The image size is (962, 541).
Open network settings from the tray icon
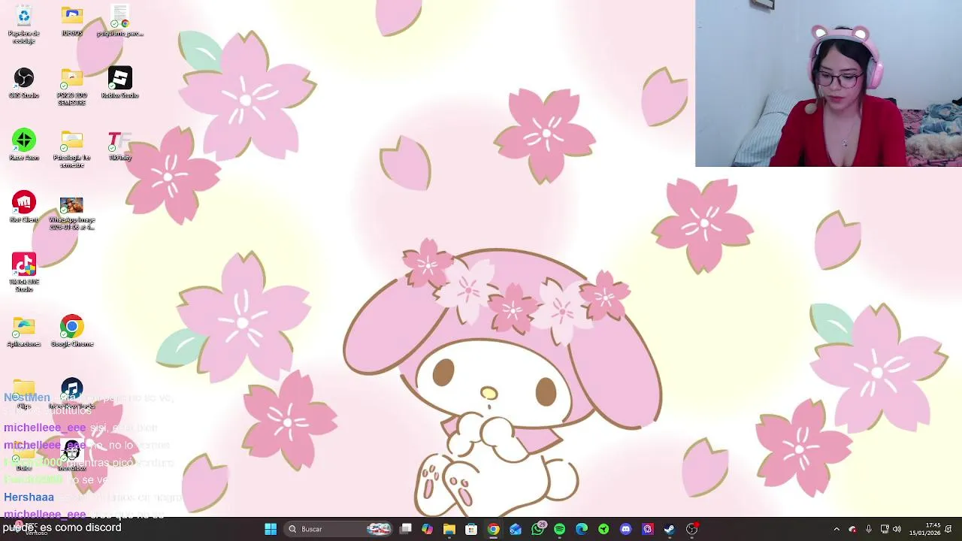click(x=885, y=529)
